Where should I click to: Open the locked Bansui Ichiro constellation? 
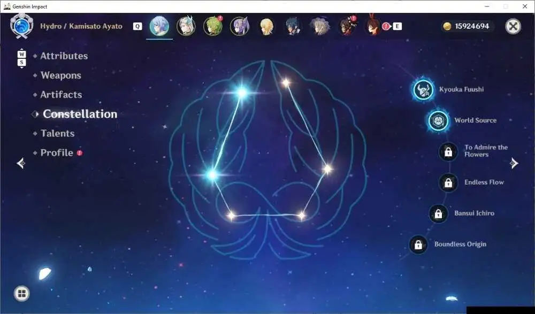point(438,213)
